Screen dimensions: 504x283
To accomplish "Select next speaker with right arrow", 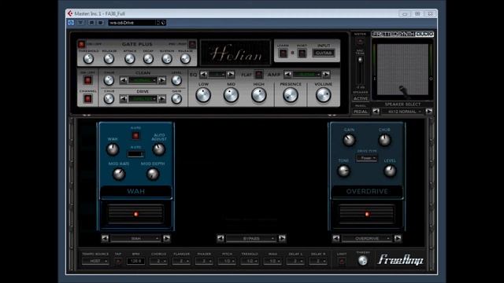I will [428, 112].
